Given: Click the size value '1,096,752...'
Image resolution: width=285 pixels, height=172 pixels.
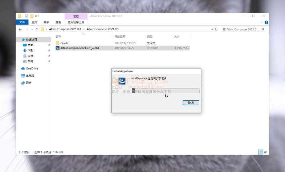Looking at the screenshot, I should tap(182, 48).
